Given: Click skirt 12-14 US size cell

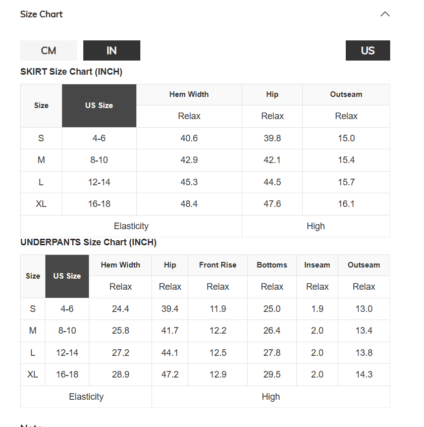Looking at the screenshot, I should [x=99, y=182].
